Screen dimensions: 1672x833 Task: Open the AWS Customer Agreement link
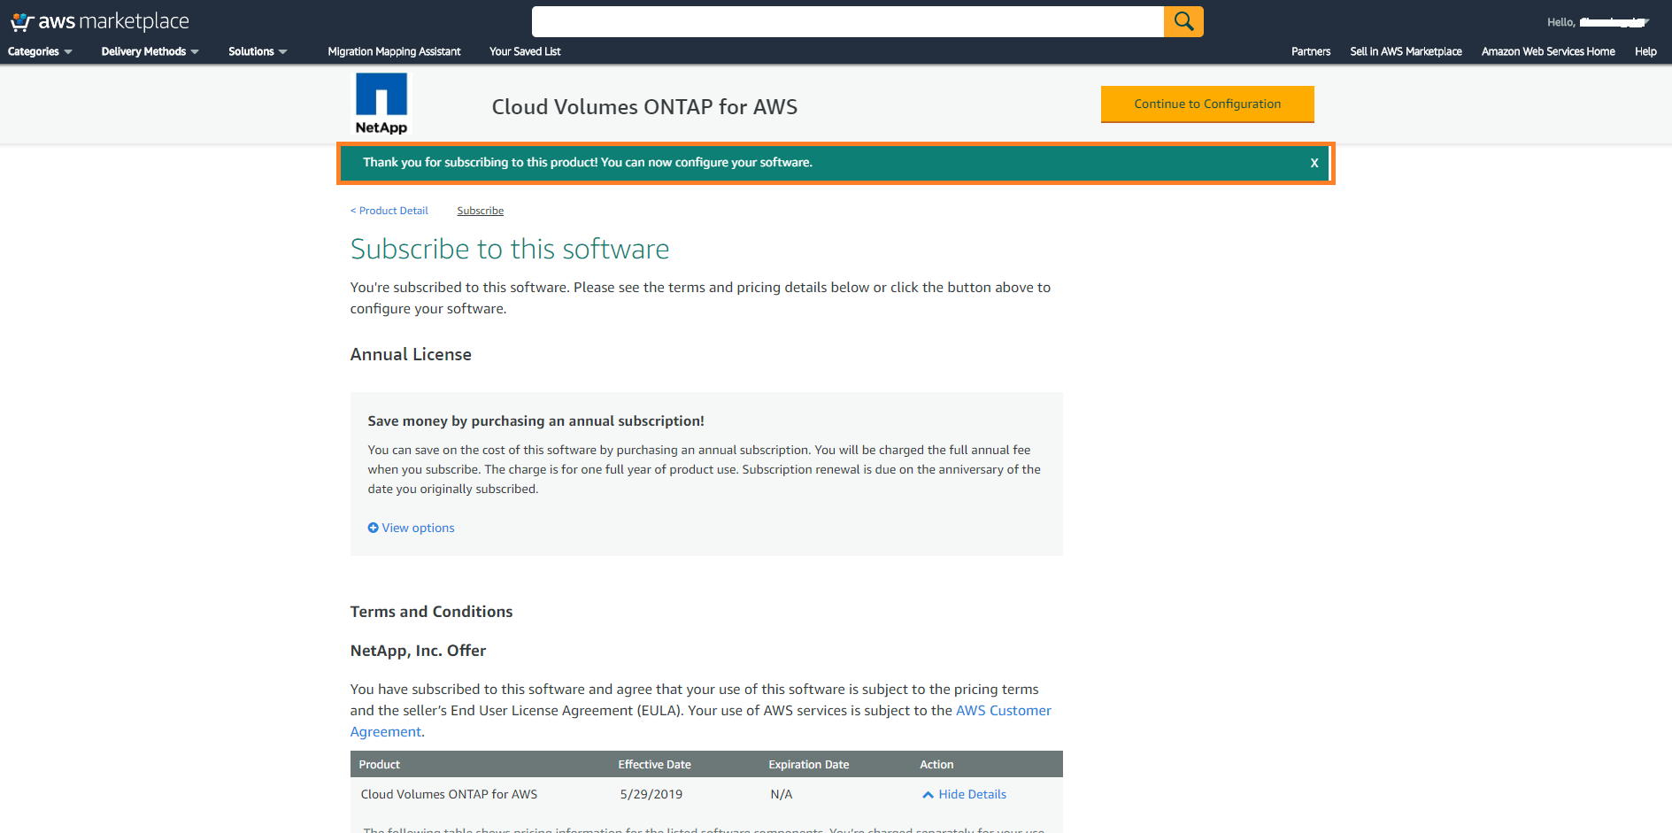click(1003, 711)
